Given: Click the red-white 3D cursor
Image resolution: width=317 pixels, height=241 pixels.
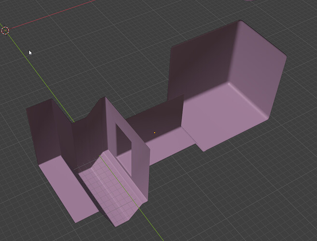Looking at the screenshot, I should (x=5, y=30).
